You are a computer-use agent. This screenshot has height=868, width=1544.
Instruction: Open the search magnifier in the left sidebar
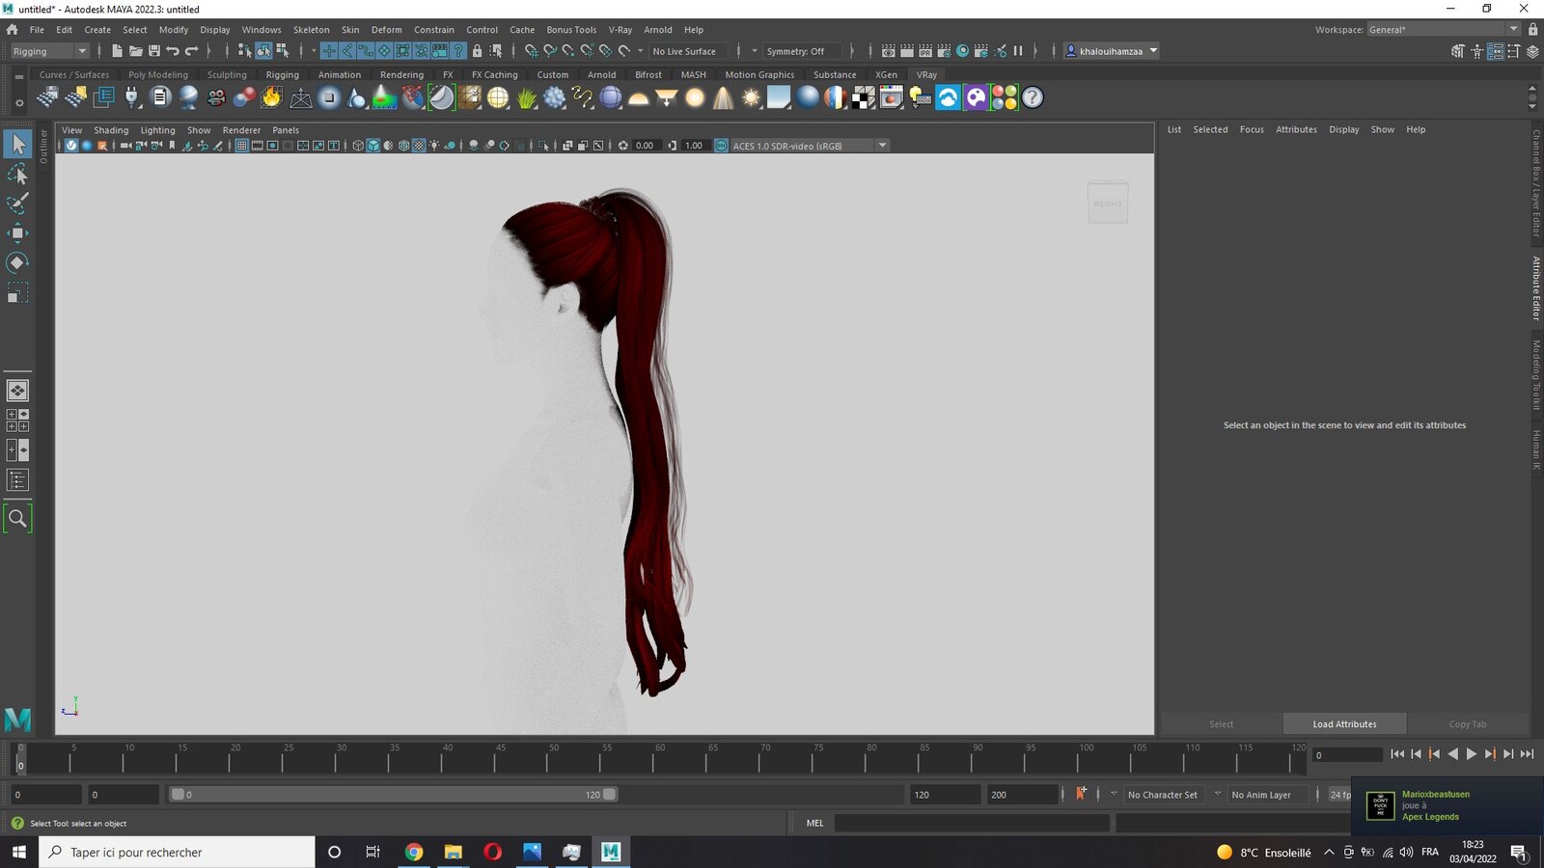point(17,518)
